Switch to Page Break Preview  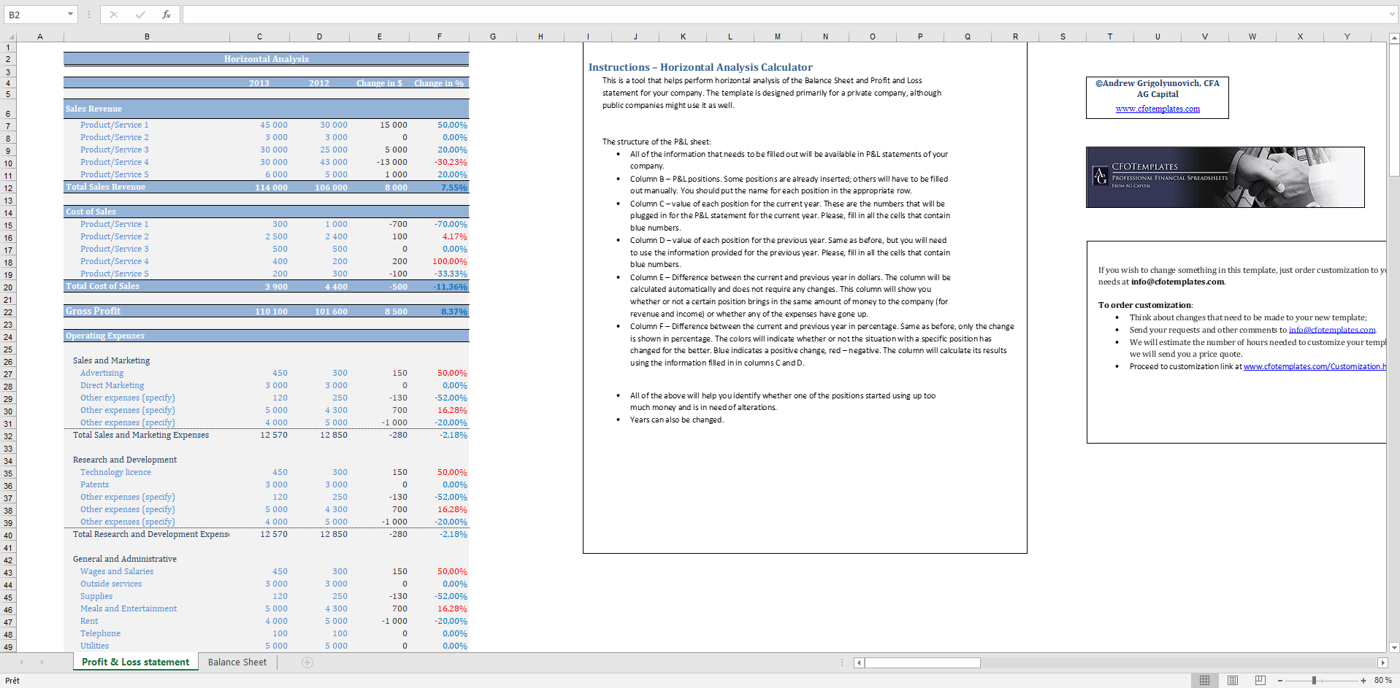coord(1260,680)
